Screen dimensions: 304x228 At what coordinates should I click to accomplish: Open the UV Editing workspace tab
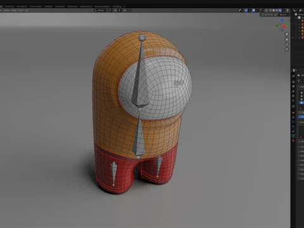(22, 6)
